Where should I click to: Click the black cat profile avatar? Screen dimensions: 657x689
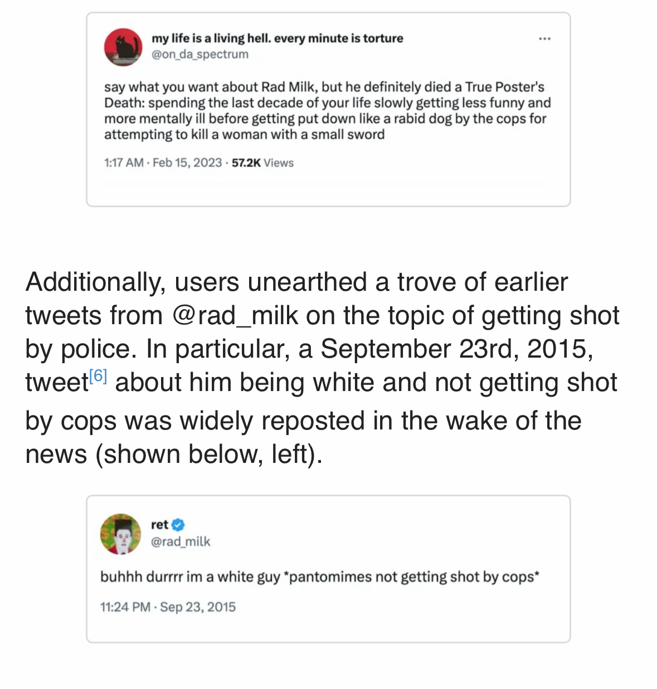click(123, 47)
